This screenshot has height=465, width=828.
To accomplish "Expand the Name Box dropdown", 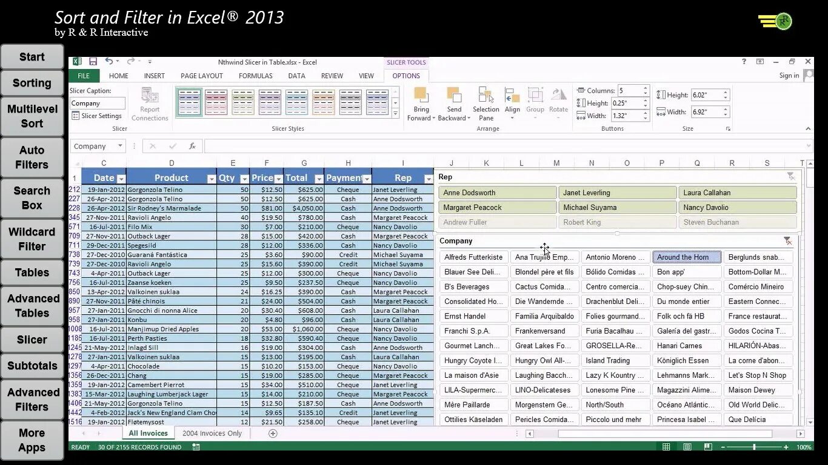I will pos(121,146).
